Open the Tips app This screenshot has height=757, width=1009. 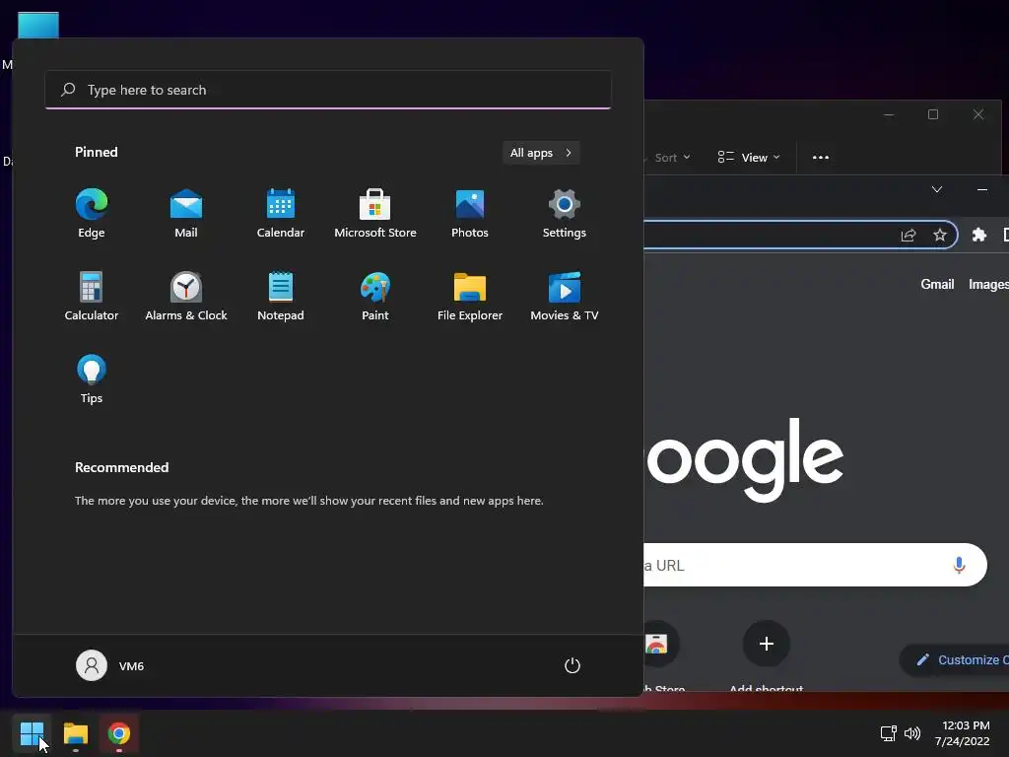[x=92, y=379]
